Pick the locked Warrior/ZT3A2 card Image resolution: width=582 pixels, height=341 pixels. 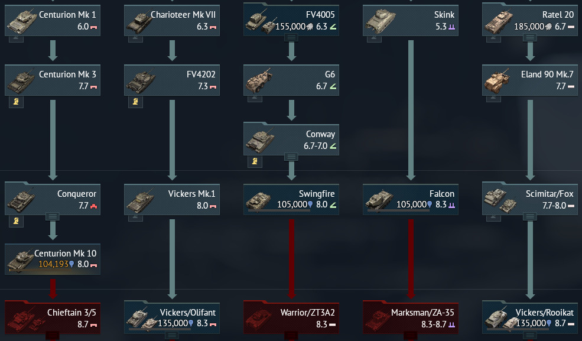pos(291,319)
